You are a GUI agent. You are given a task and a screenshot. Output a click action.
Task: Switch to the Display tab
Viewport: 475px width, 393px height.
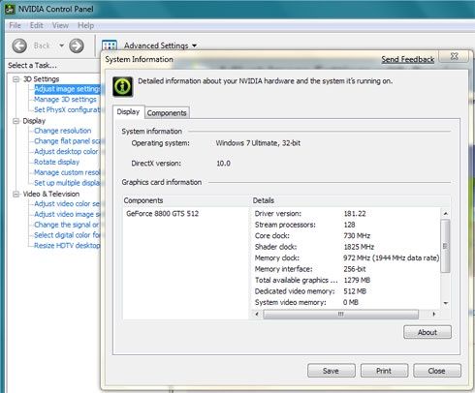[128, 112]
